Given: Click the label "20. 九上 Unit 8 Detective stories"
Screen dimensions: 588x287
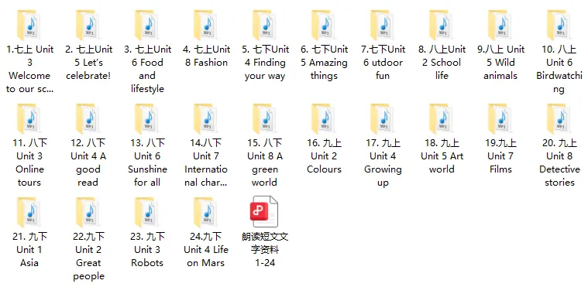Looking at the screenshot, I should (559, 162).
